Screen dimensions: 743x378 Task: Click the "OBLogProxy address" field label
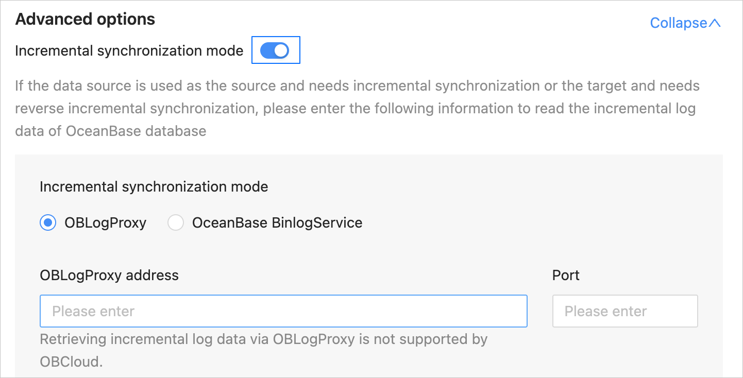pyautogui.click(x=109, y=276)
